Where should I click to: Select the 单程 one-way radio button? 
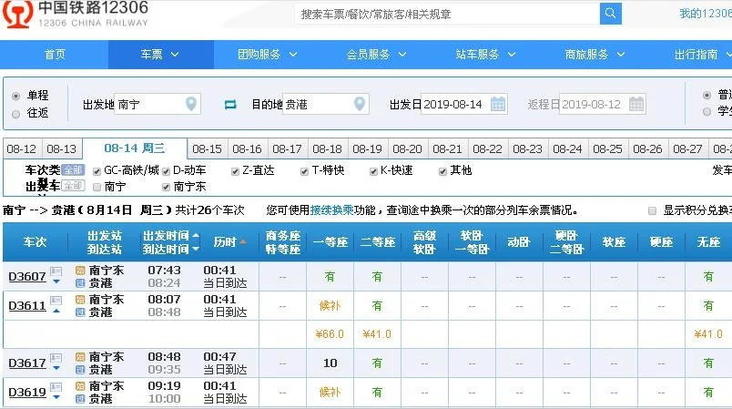click(x=15, y=96)
